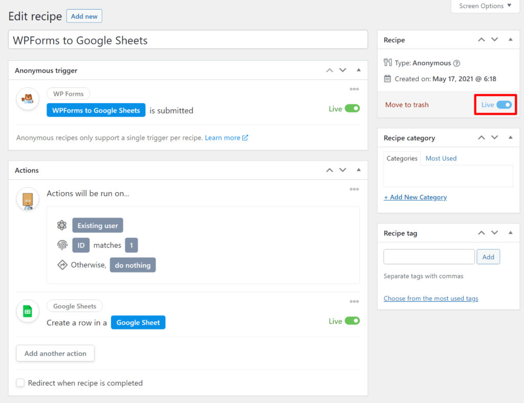Click the recipe title input field
Screen dimensions: 524x403
click(x=188, y=40)
